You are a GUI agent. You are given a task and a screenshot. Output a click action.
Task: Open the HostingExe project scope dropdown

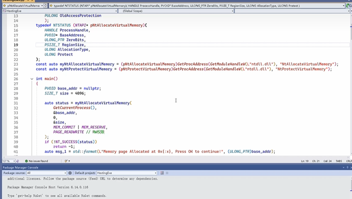pyautogui.click(x=60, y=11)
